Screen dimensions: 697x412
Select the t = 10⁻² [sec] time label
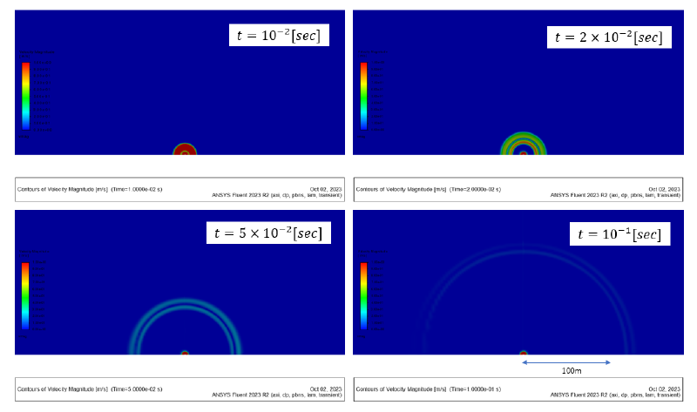pos(274,36)
